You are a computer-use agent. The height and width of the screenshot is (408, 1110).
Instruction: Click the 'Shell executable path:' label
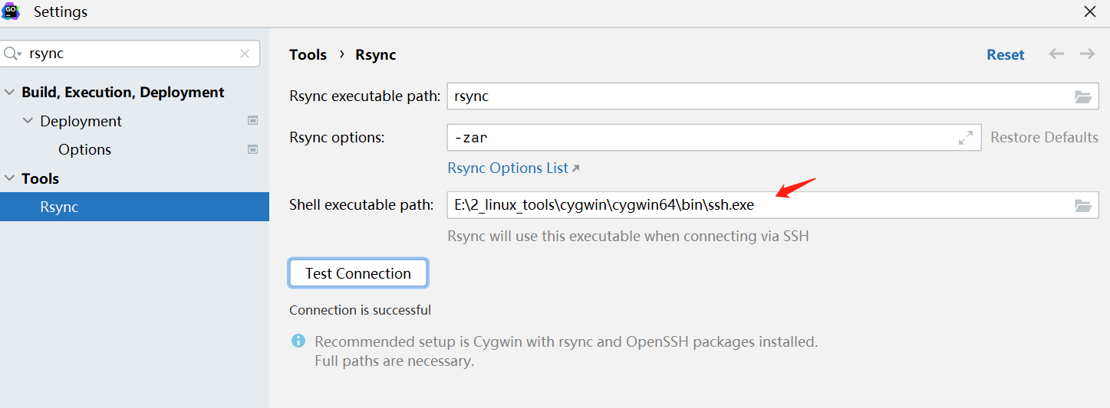[x=361, y=205]
